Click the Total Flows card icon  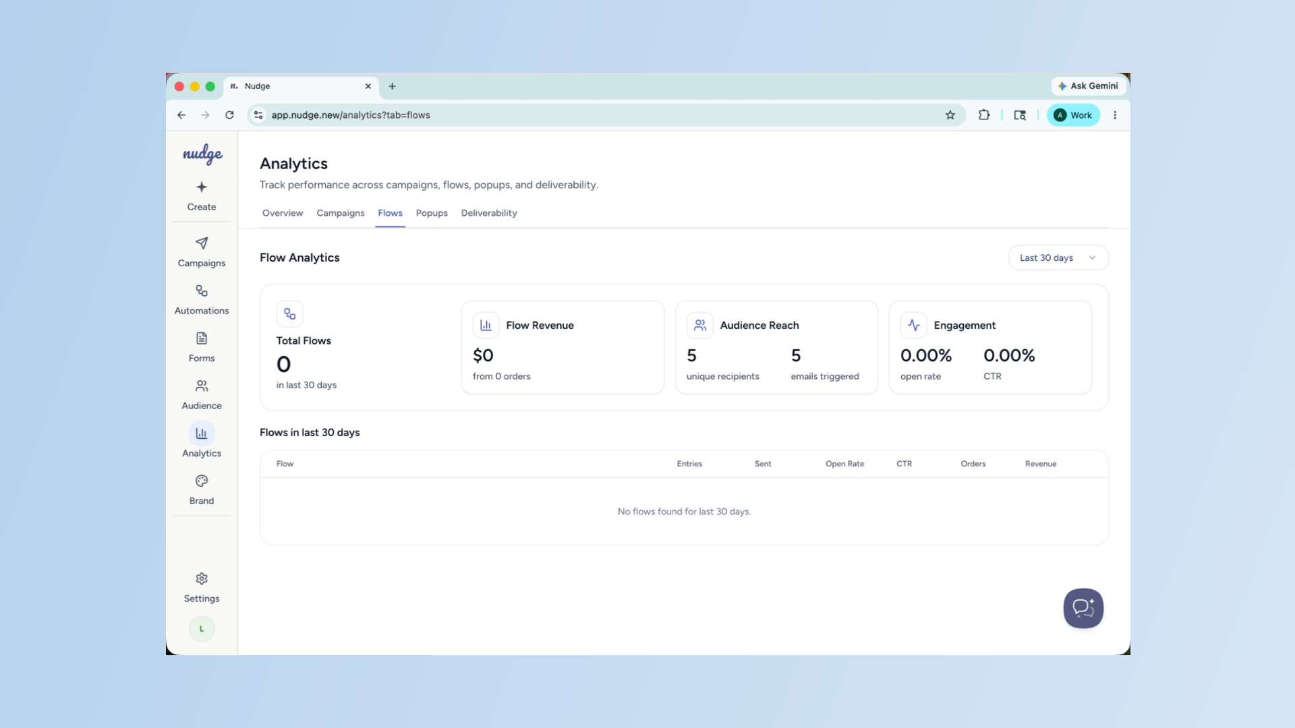(x=290, y=314)
